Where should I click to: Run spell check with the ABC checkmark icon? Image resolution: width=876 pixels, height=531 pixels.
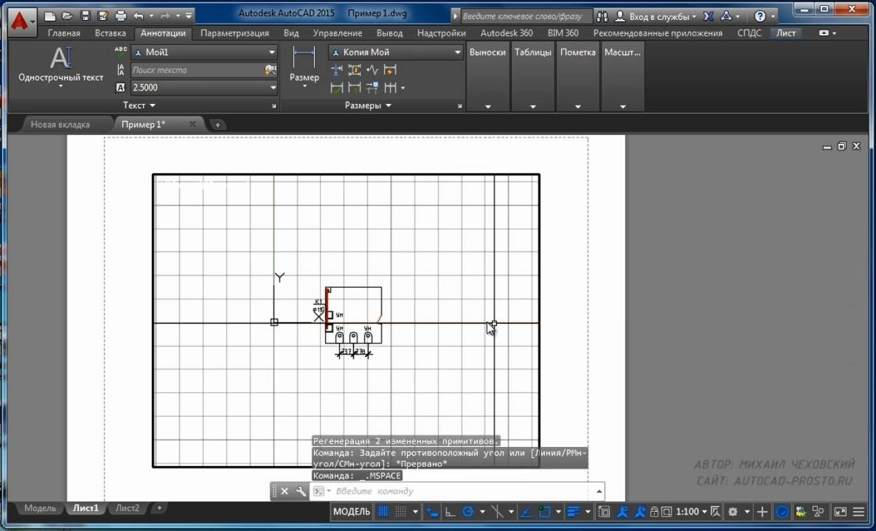(x=121, y=52)
